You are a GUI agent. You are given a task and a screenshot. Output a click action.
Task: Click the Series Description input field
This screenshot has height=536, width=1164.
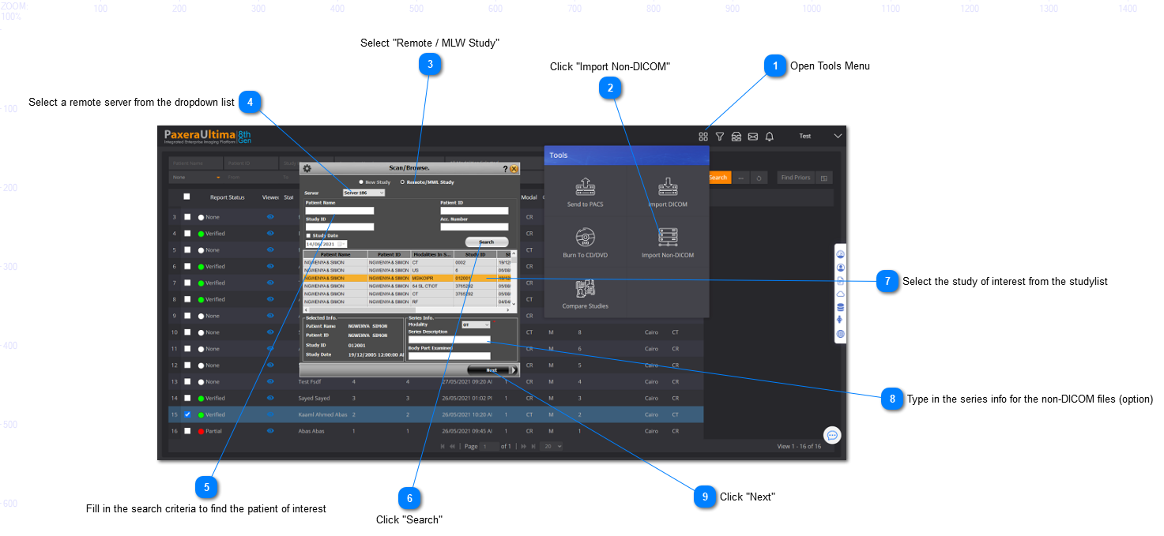pos(449,339)
